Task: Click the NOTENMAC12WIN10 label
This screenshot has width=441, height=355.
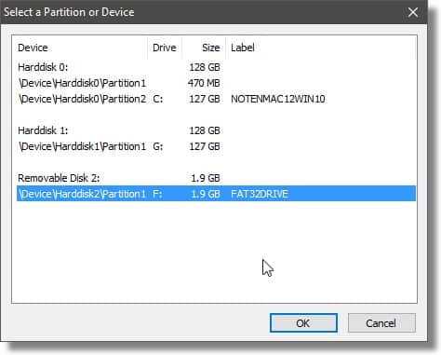Action: 278,99
